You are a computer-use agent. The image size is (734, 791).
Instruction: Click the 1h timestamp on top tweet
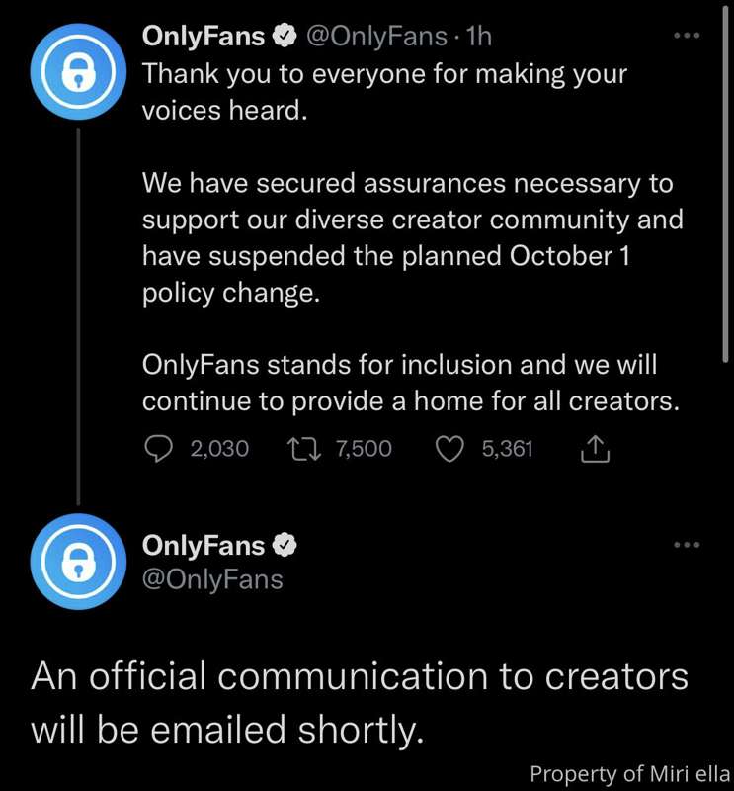point(478,37)
